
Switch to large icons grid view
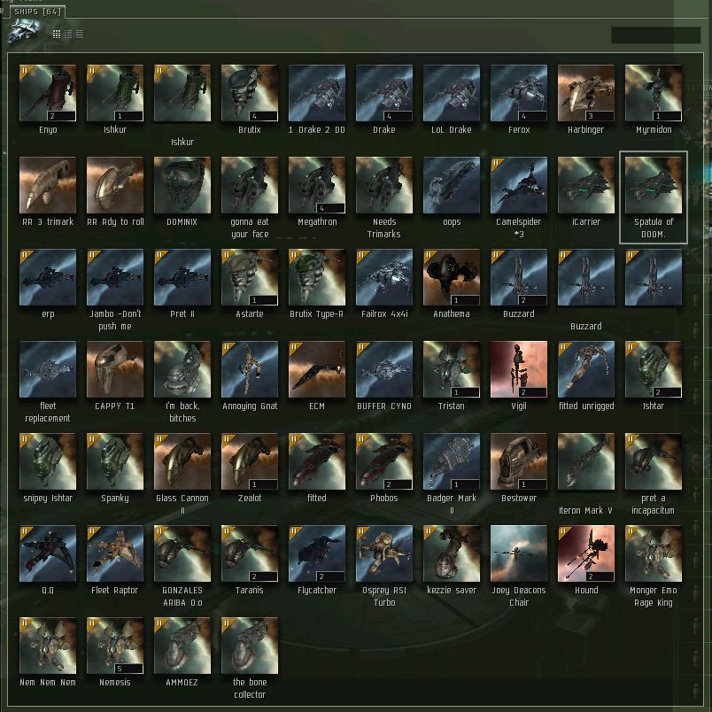click(57, 34)
